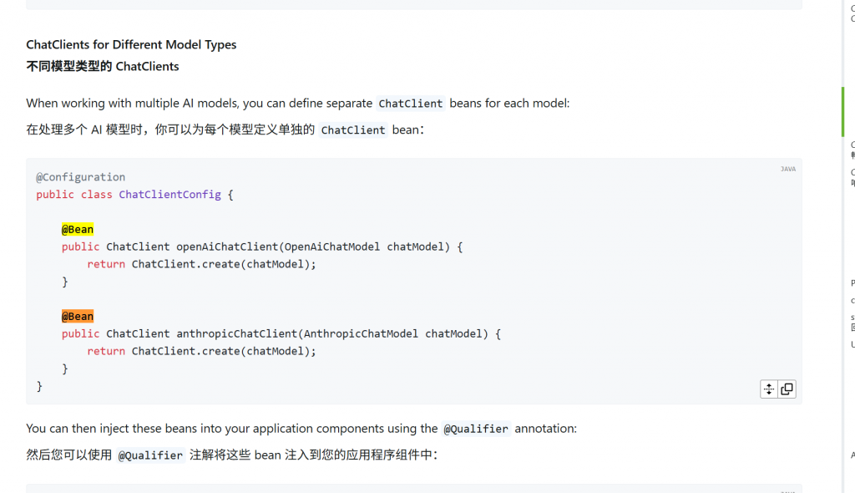Click @Qualifier code in the Chinese sentence
The height and width of the screenshot is (493, 855).
pyautogui.click(x=150, y=455)
